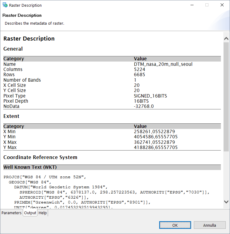Click the Coordinate Reference System heading
The height and width of the screenshot is (234, 230).
pos(40,157)
